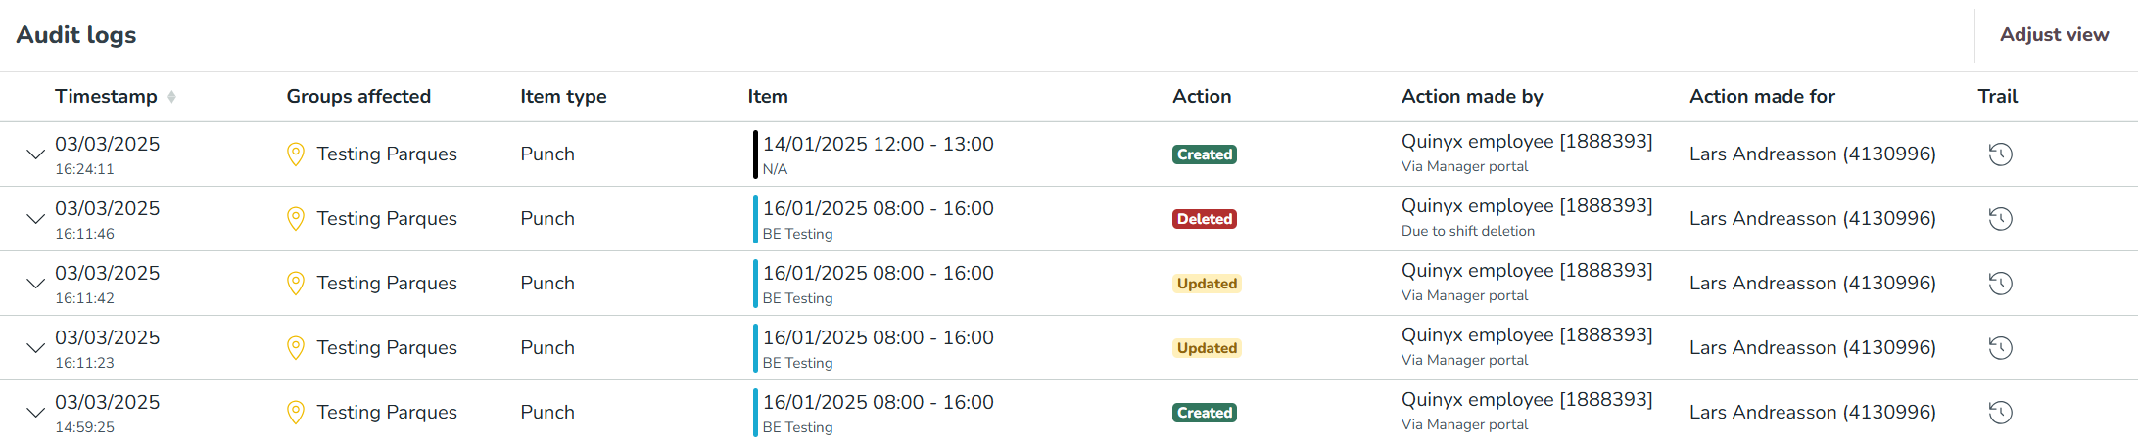
Task: Click location pin icon in first row
Action: 295,154
